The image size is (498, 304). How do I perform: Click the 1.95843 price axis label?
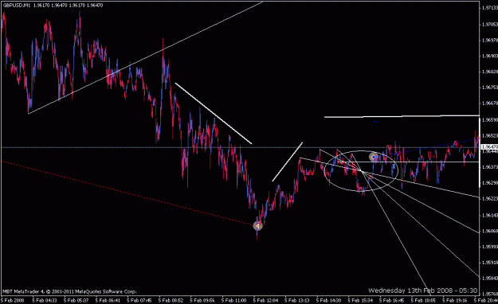(x=489, y=278)
